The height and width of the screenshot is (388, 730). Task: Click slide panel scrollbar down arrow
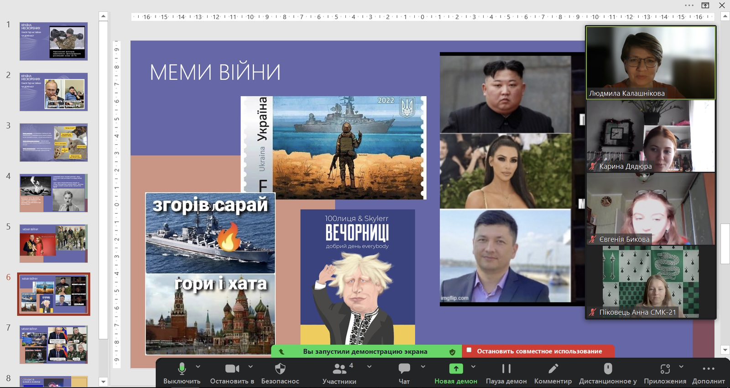click(104, 382)
